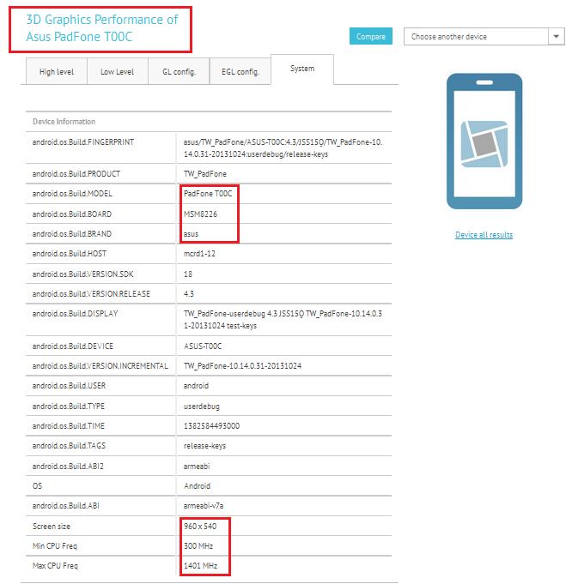Select the 'ASUS-T00C' device value
566x584 pixels.
click(x=203, y=346)
